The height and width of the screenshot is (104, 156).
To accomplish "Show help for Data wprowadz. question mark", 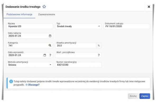I will [50, 55].
